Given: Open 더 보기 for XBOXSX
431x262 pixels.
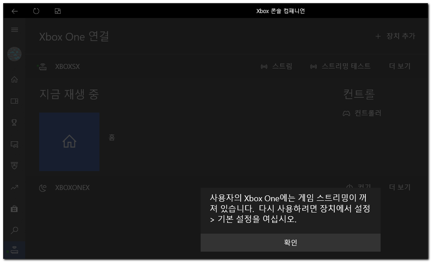Looking at the screenshot, I should [x=400, y=66].
